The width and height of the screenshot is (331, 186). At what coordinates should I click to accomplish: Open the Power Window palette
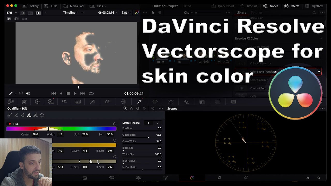(x=155, y=102)
